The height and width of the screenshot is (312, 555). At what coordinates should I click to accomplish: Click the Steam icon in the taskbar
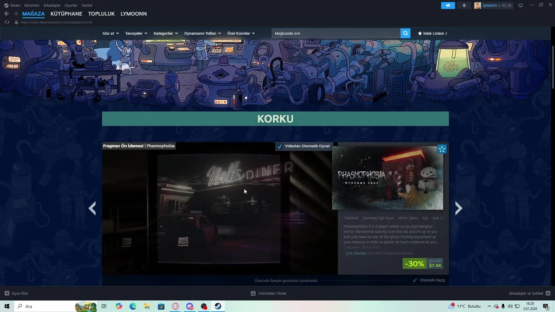click(x=218, y=306)
